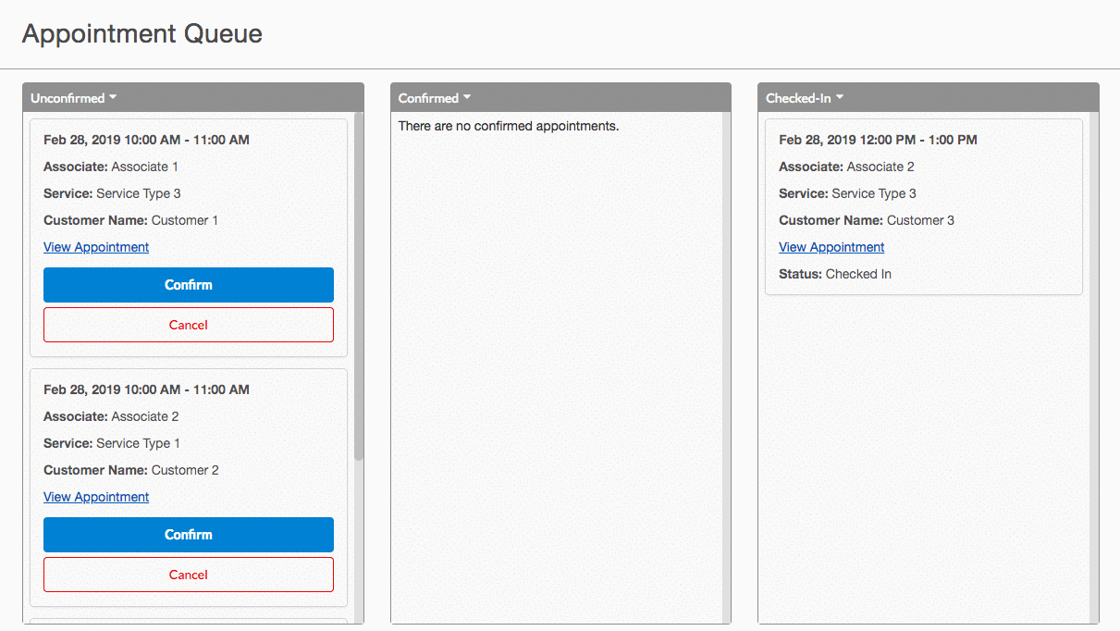1120x631 pixels.
Task: Open the Confirmed column dropdown
Action: 435,98
